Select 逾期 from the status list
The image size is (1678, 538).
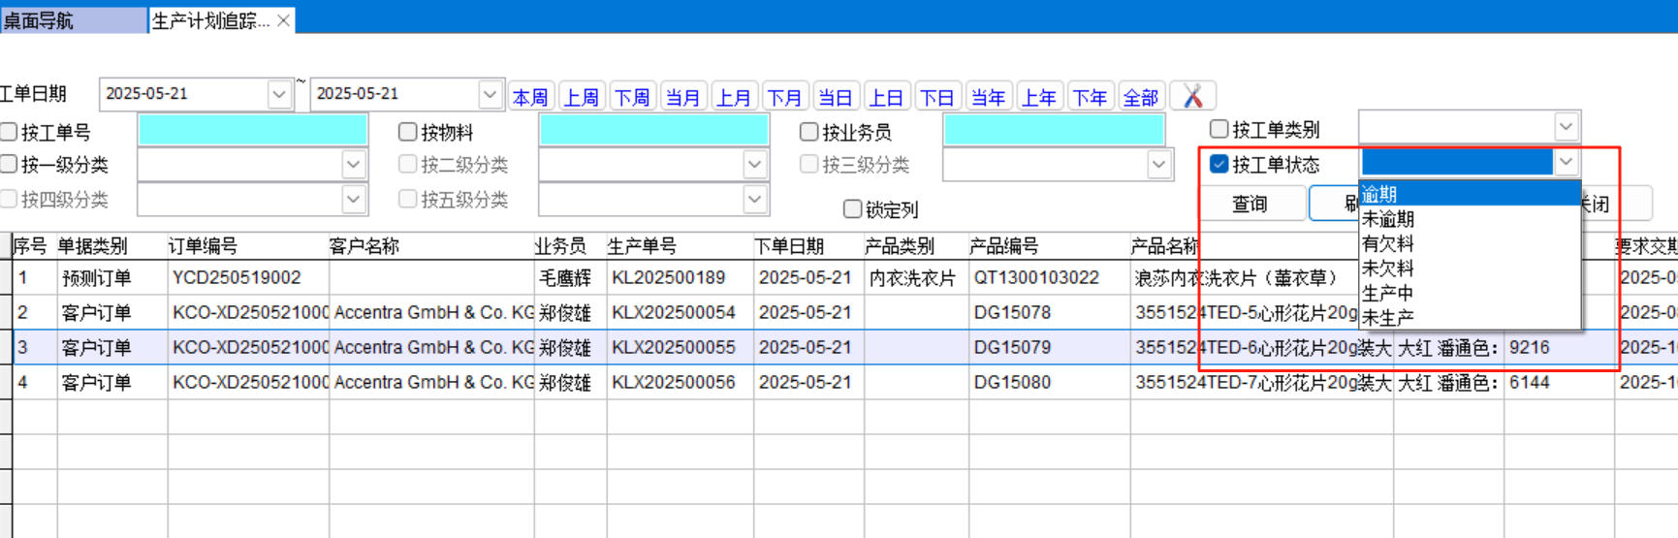pyautogui.click(x=1380, y=194)
